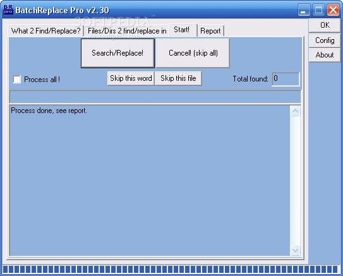Click Cancel! (skip all) button

tap(193, 53)
